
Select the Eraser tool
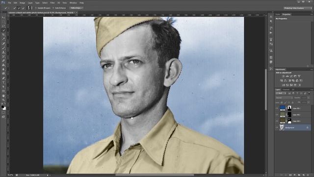pyautogui.click(x=3, y=60)
